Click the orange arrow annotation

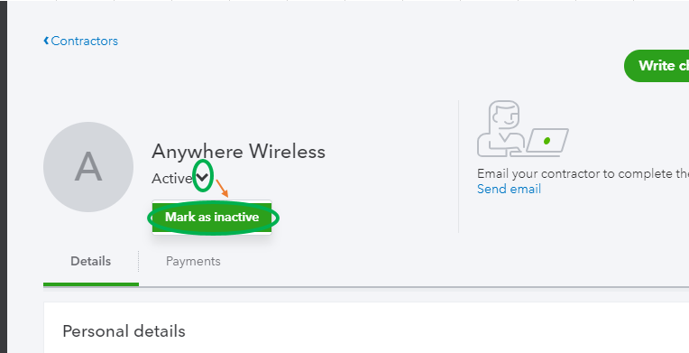click(222, 188)
